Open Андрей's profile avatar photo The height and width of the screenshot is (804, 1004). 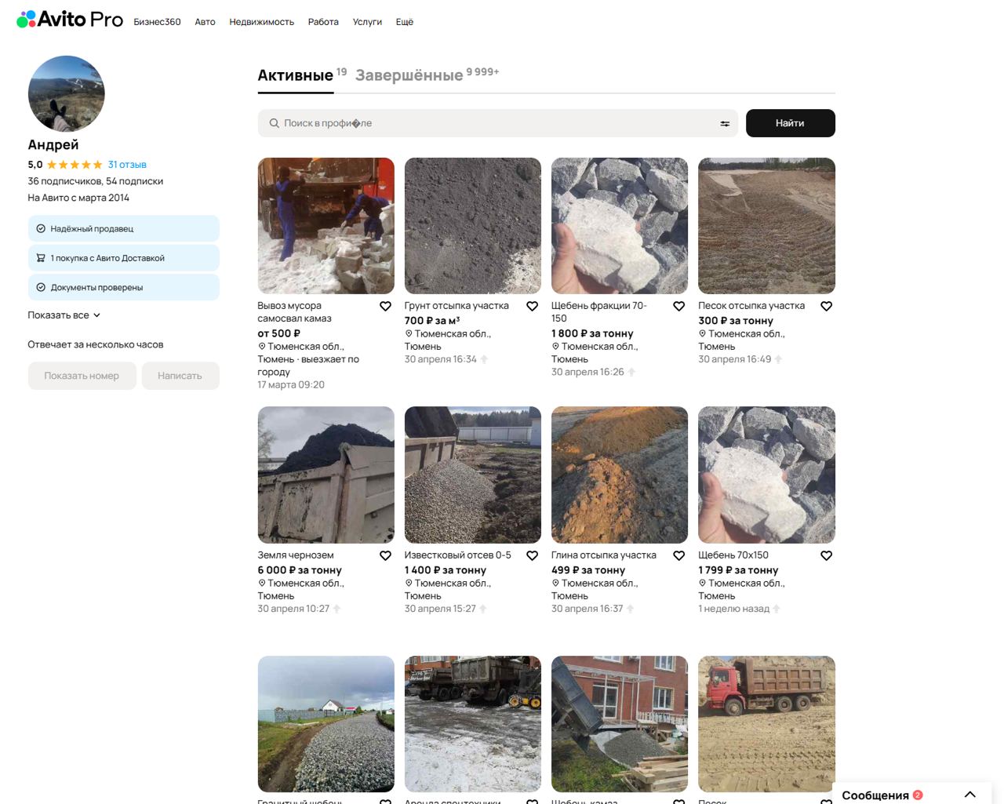[67, 93]
